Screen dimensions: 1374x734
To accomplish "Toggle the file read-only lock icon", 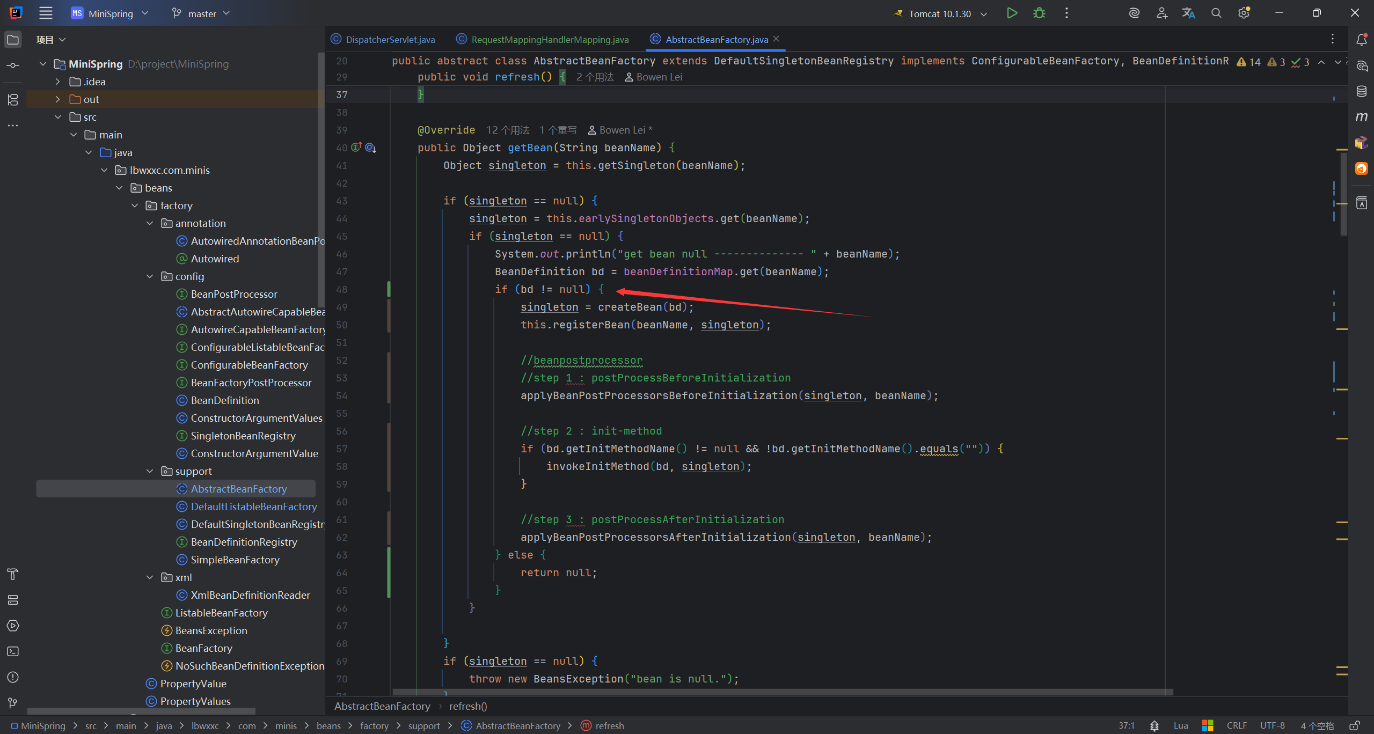I will [x=1355, y=725].
